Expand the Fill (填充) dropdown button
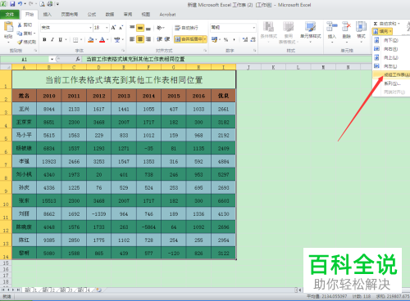The width and height of the screenshot is (410, 301). point(382,32)
